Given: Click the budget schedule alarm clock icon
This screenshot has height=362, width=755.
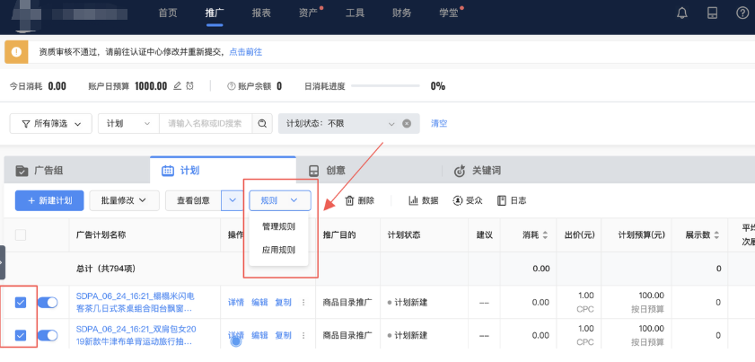Looking at the screenshot, I should [x=189, y=86].
